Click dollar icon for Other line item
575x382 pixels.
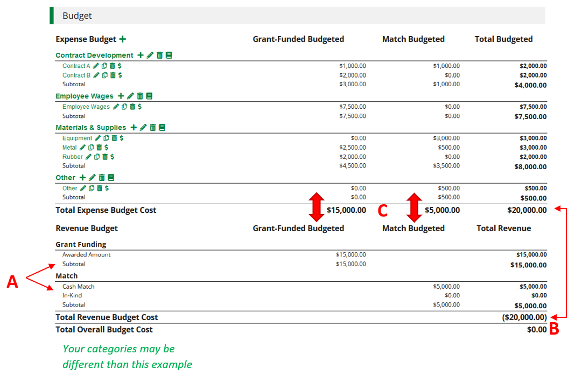click(107, 189)
